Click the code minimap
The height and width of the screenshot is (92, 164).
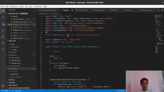point(159,34)
